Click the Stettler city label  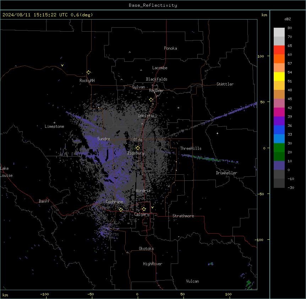225,84
